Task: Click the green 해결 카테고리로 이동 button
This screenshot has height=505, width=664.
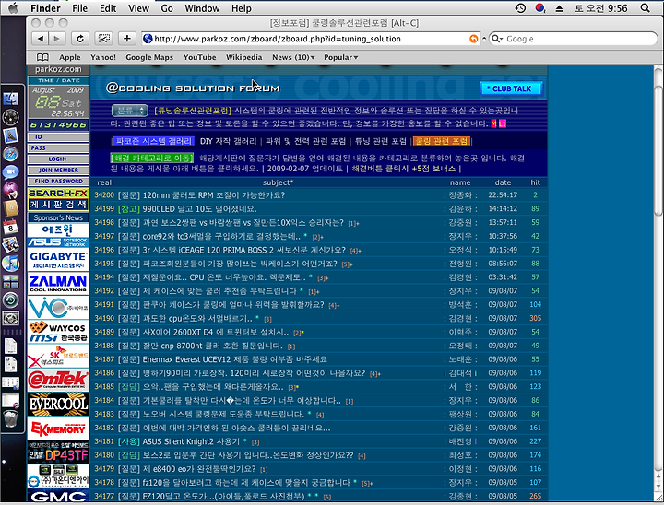Action: coord(152,158)
